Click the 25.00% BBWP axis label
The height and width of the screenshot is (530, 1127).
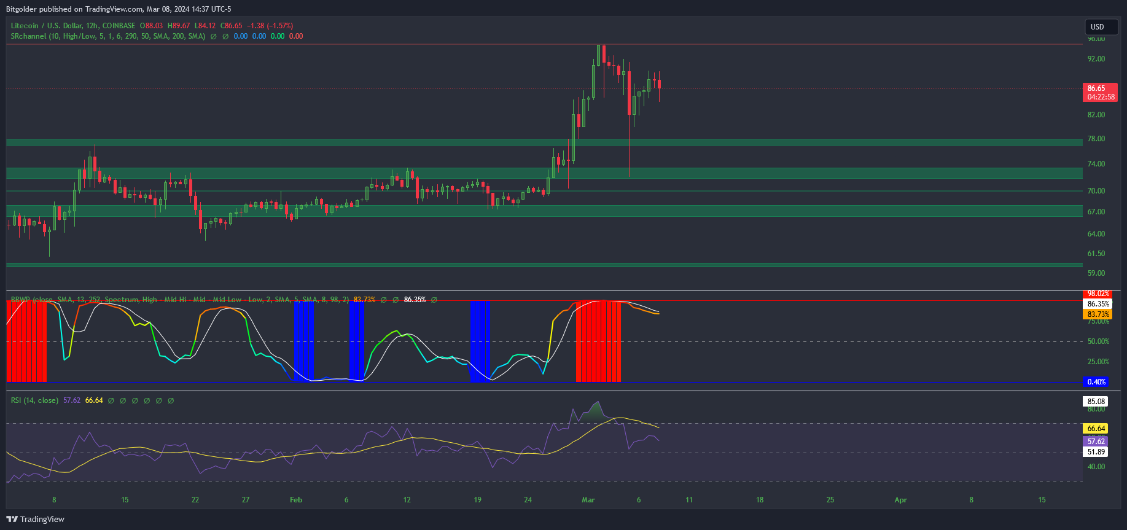pos(1098,362)
